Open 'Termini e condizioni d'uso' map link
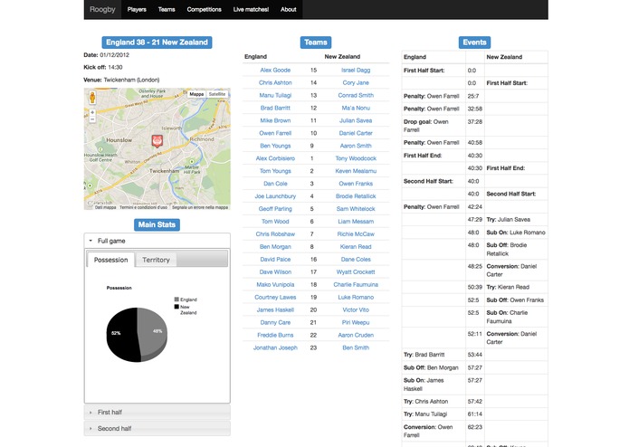The height and width of the screenshot is (447, 629). coord(143,207)
